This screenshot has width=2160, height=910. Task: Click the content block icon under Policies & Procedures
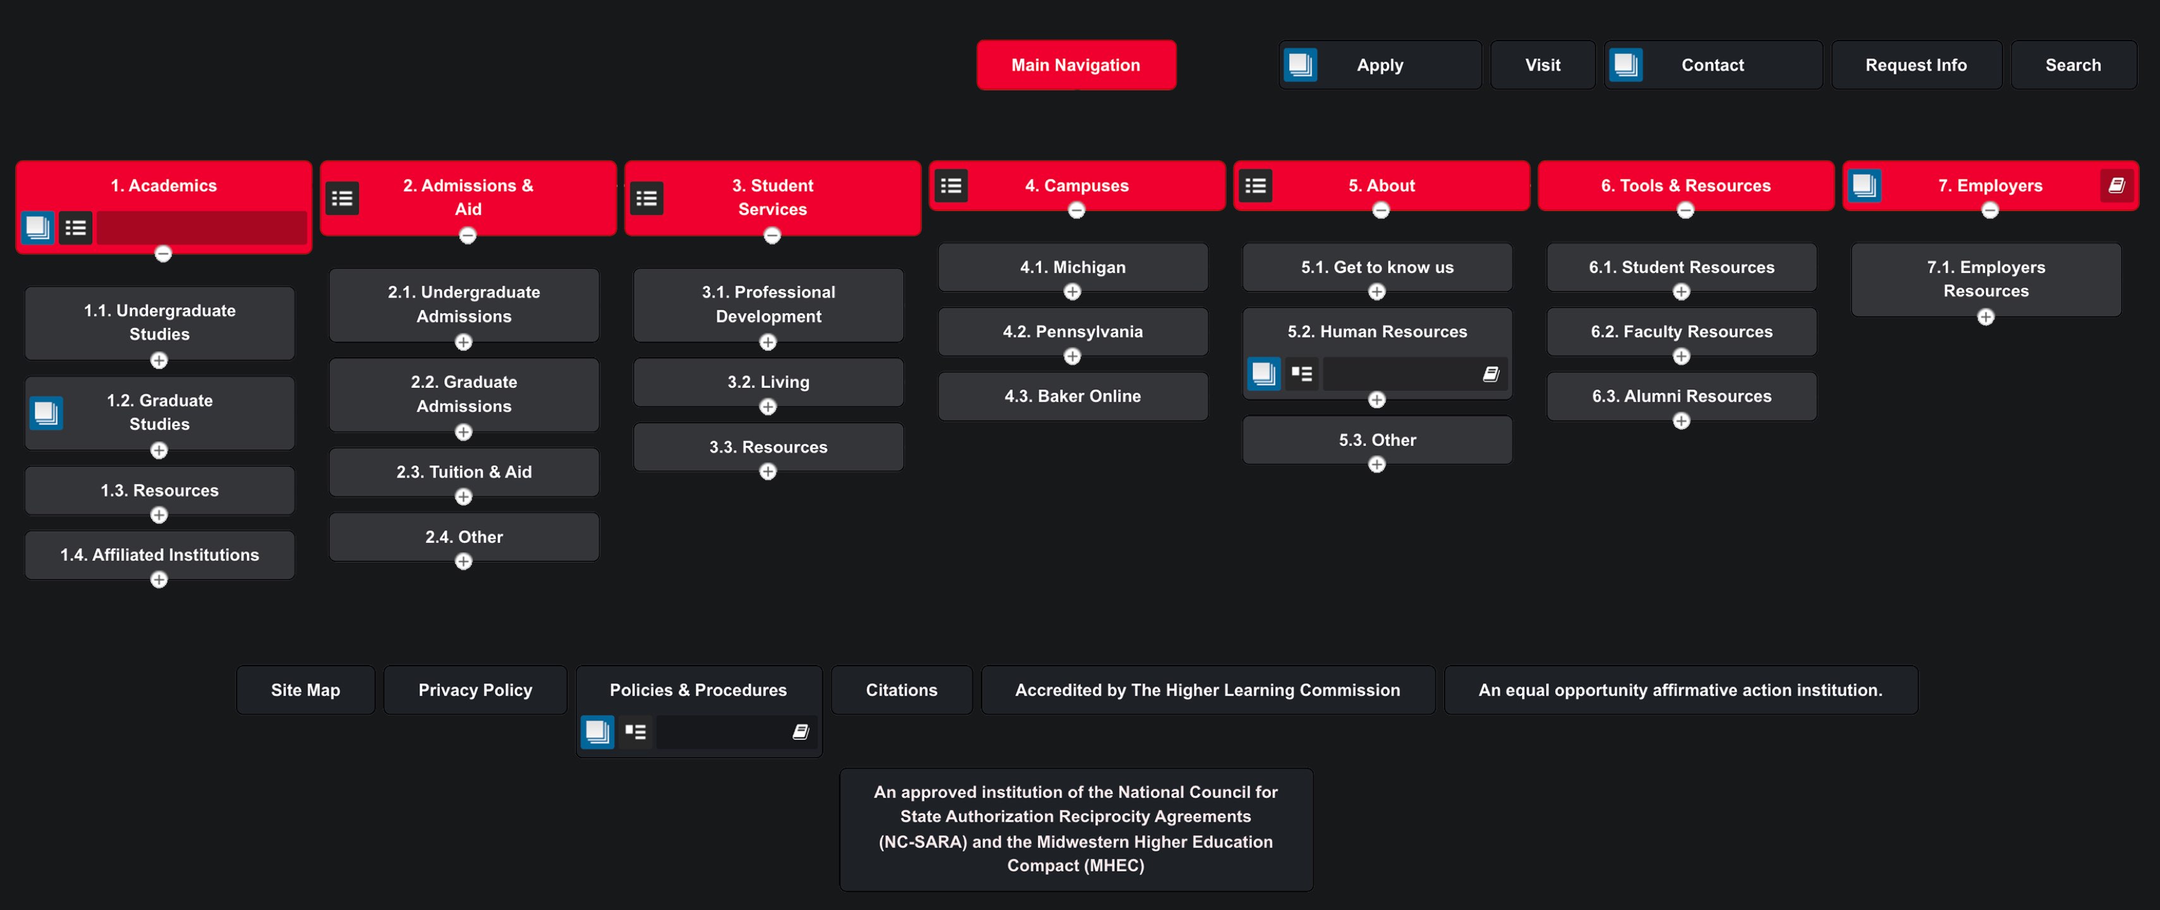634,732
